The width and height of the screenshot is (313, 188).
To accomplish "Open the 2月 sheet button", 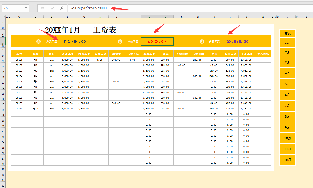I will tap(287, 52).
